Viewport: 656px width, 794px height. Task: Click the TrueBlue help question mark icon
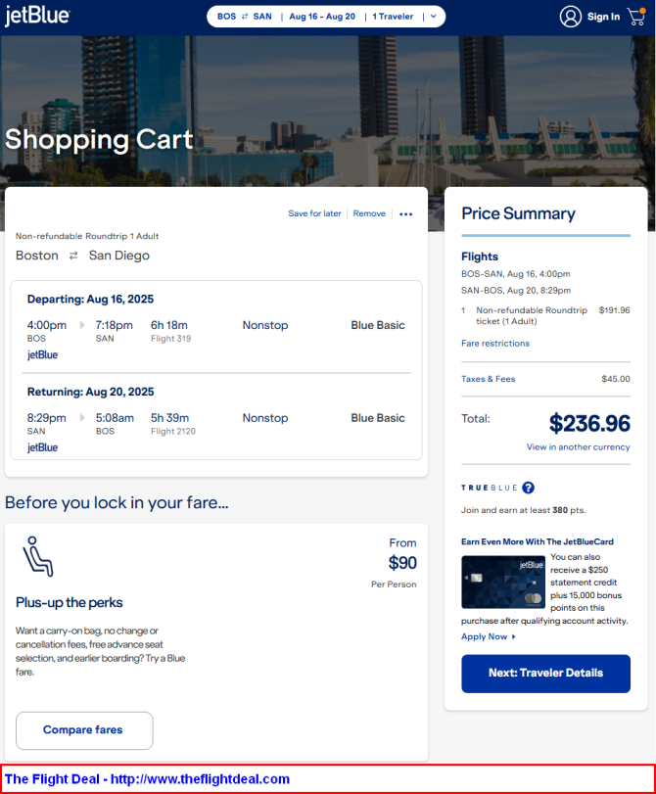528,488
